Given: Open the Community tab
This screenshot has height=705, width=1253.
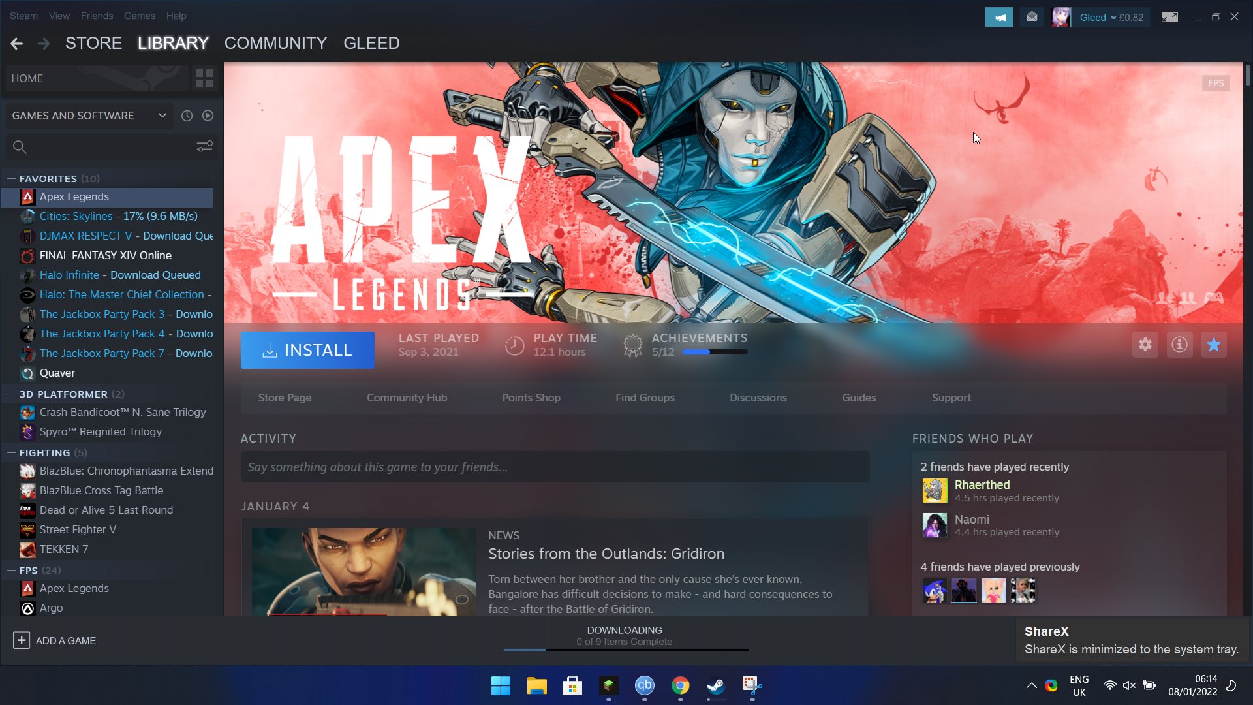Looking at the screenshot, I should click(275, 43).
